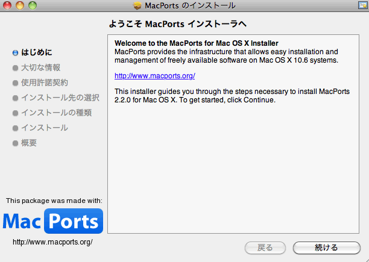Click the gray bullet beside インストール

(x=15, y=128)
